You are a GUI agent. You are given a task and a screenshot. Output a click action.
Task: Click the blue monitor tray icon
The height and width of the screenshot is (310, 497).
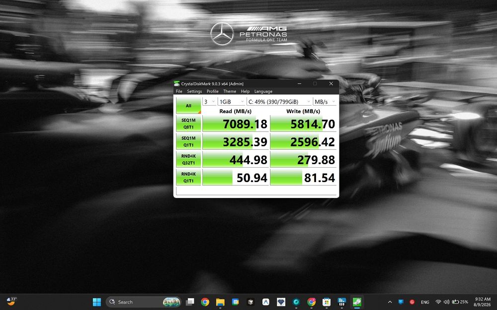401,302
